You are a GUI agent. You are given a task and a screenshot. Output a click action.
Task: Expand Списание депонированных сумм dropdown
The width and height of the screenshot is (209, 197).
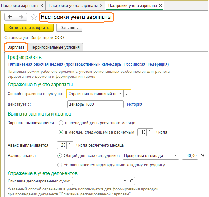(x=125, y=181)
